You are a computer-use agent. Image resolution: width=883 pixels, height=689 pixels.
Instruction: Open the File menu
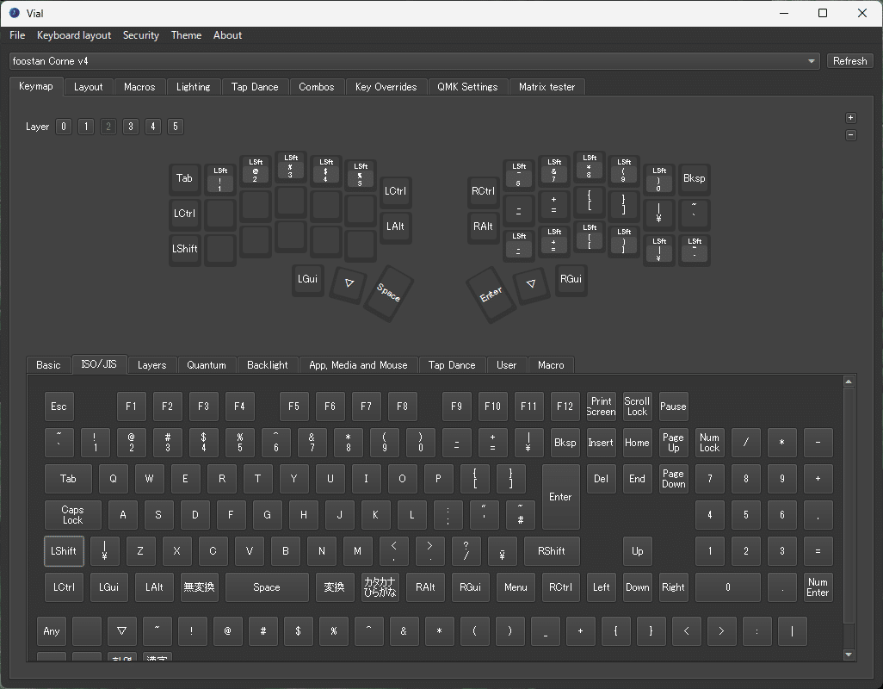(17, 35)
